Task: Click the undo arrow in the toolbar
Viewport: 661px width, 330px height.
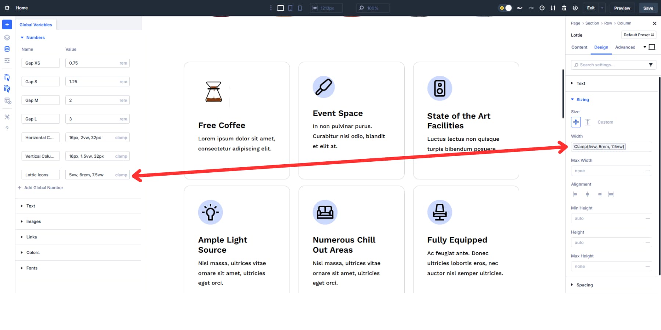Action: [520, 8]
